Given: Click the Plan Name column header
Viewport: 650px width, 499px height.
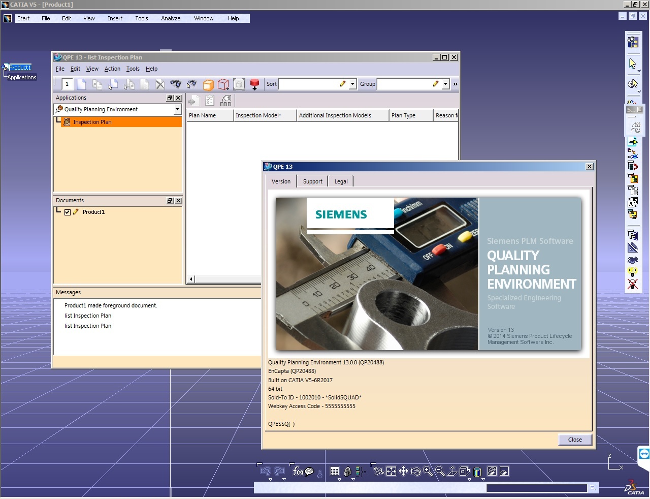Looking at the screenshot, I should (x=210, y=115).
